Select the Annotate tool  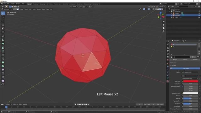(x=3, y=36)
